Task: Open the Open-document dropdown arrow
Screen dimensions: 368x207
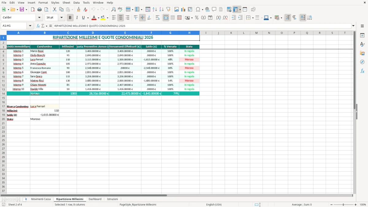Action: [17, 10]
